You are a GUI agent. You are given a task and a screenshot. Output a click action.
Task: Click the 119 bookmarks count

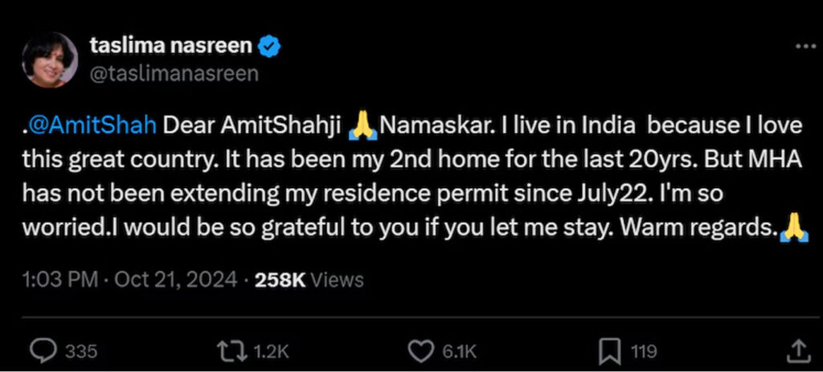(x=644, y=351)
